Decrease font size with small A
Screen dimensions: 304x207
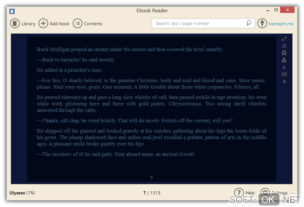click(284, 67)
